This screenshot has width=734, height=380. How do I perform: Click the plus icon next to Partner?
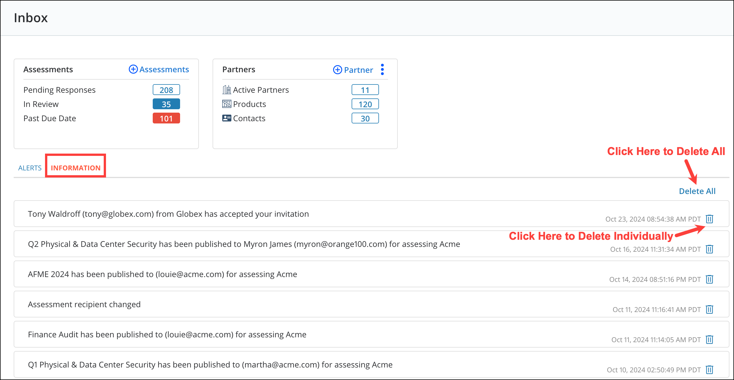[337, 70]
